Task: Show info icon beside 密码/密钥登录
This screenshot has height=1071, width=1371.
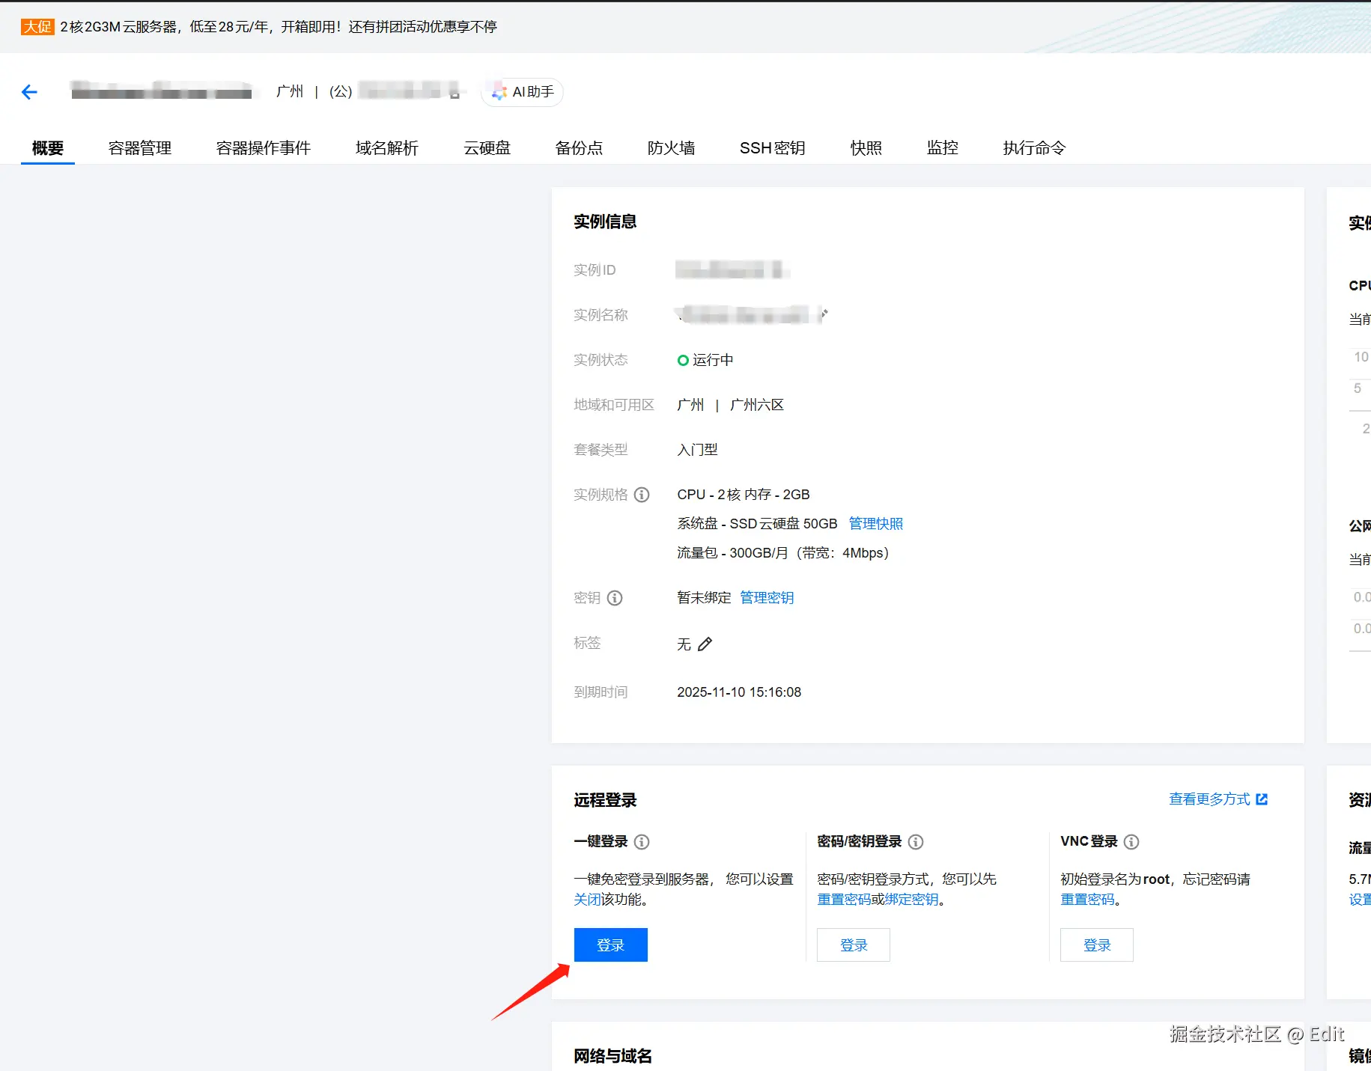Action: 916,842
